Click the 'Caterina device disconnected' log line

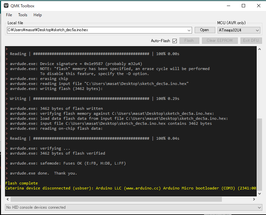(x=131, y=188)
